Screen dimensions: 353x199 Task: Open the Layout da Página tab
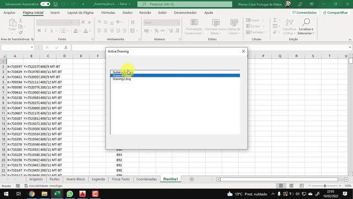point(81,13)
